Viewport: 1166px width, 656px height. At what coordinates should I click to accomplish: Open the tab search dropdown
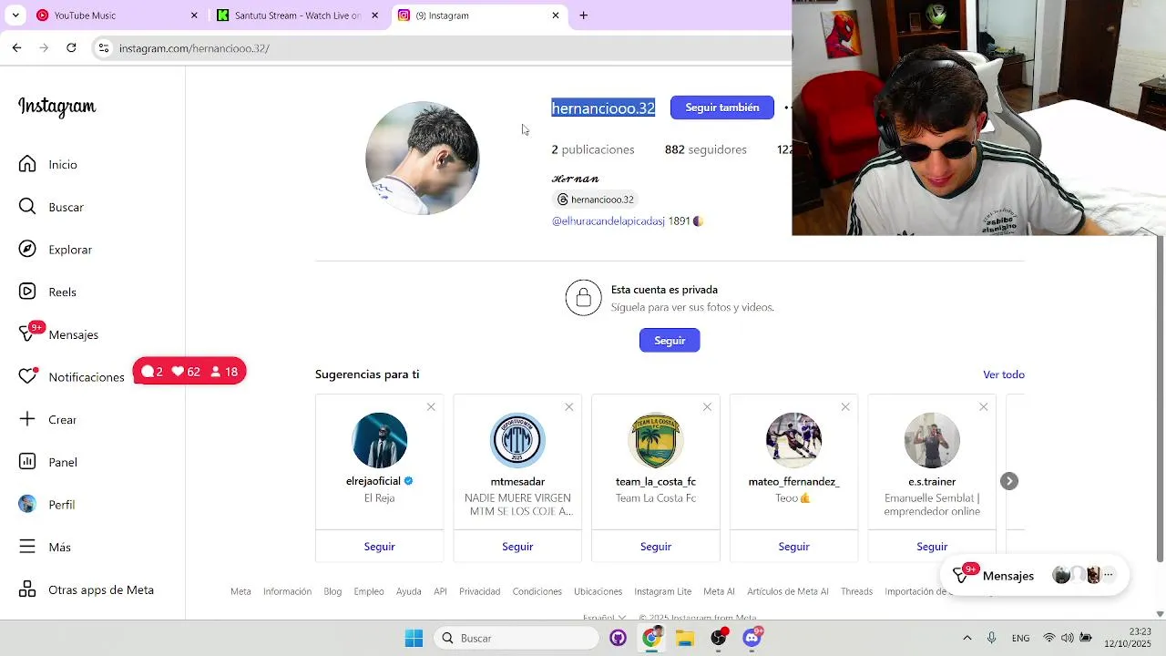click(15, 15)
